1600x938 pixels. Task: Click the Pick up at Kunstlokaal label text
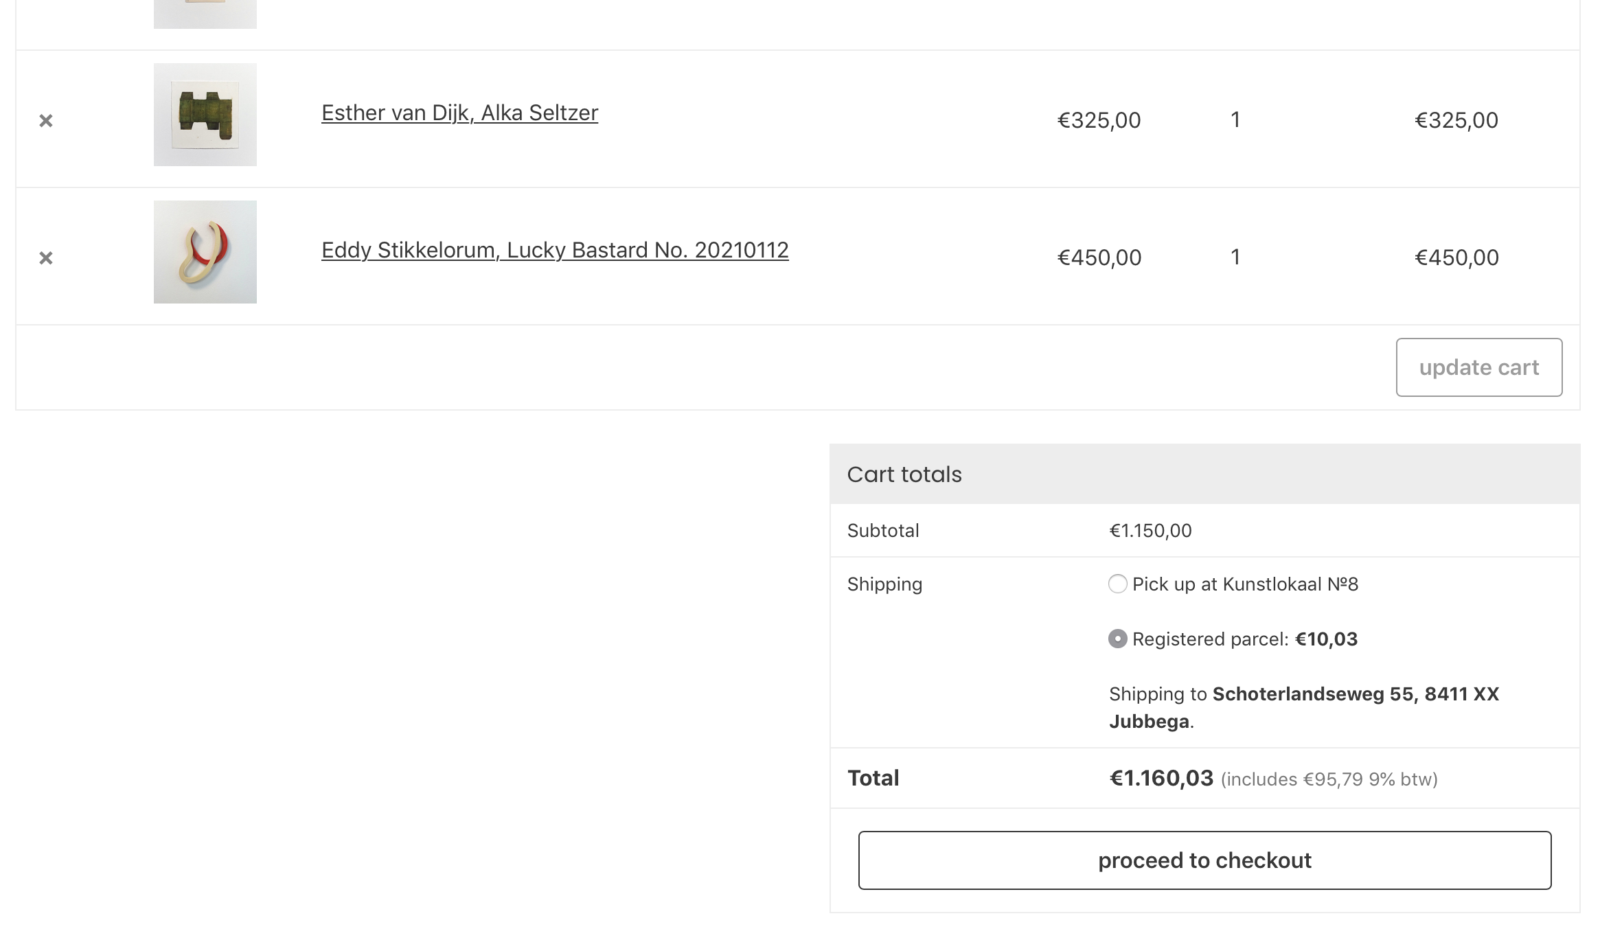click(x=1245, y=584)
